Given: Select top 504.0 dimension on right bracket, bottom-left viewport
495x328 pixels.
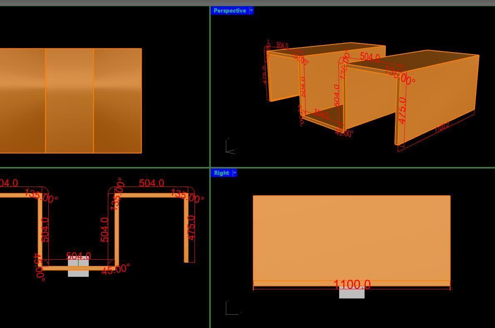Looking at the screenshot, I should 151,183.
